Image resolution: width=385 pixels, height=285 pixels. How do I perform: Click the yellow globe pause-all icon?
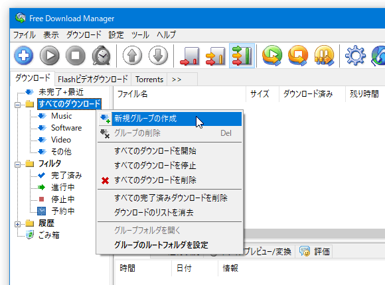(324, 56)
